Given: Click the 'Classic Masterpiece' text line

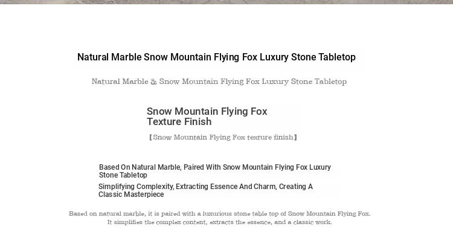Looking at the screenshot, I should coord(131,194).
